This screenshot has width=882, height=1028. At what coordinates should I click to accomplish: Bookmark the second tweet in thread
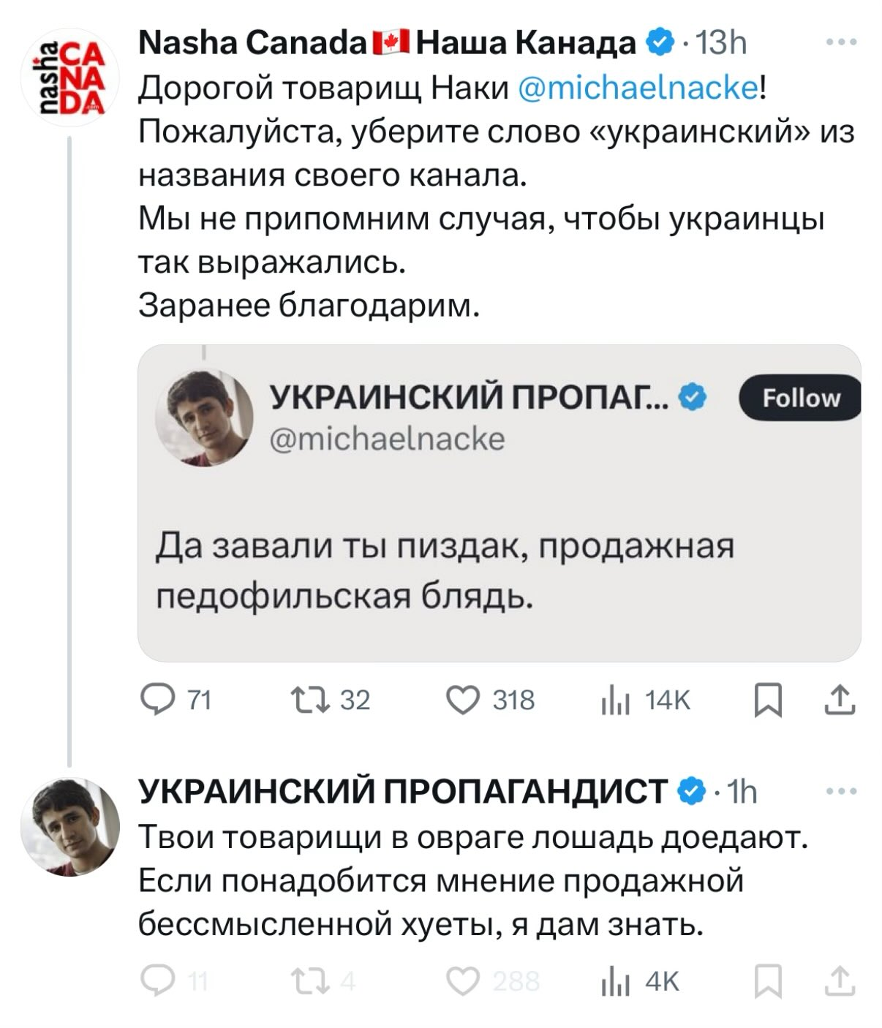(769, 982)
